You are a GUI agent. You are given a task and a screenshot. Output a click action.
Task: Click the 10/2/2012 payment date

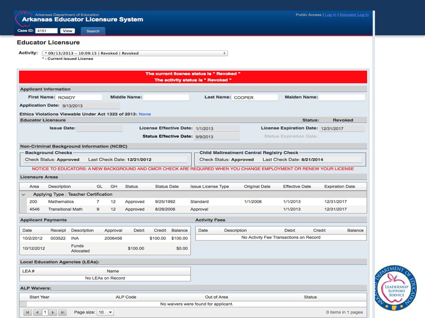pos(32,238)
